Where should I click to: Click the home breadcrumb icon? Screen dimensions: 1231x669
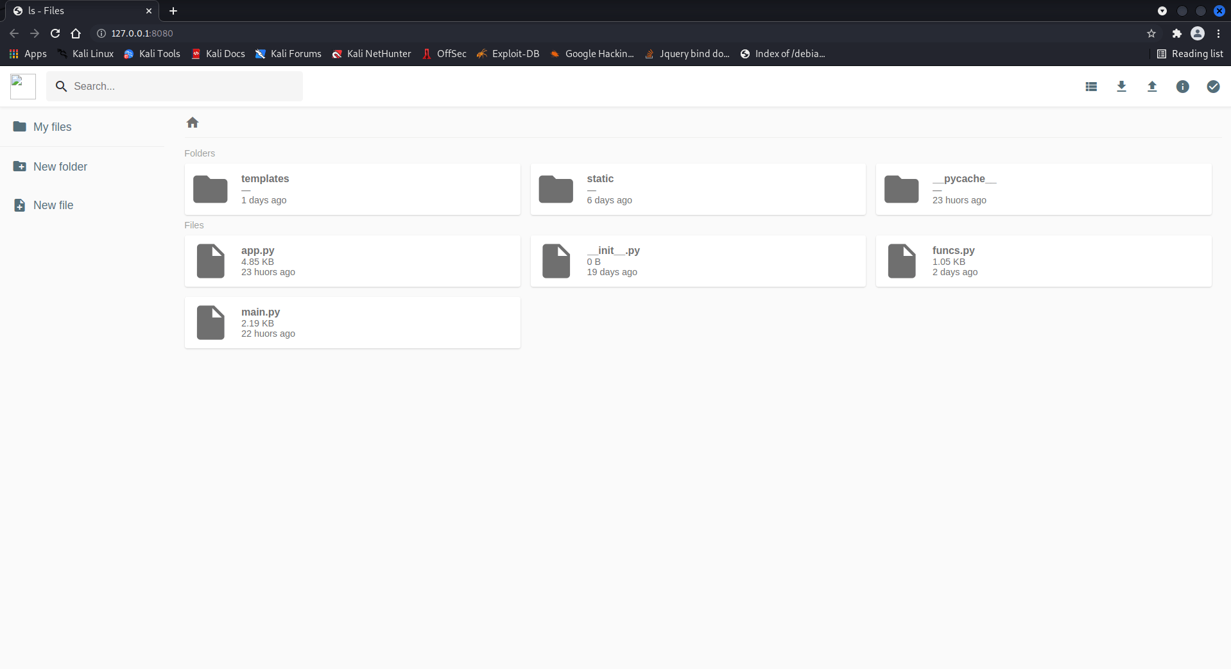[193, 122]
